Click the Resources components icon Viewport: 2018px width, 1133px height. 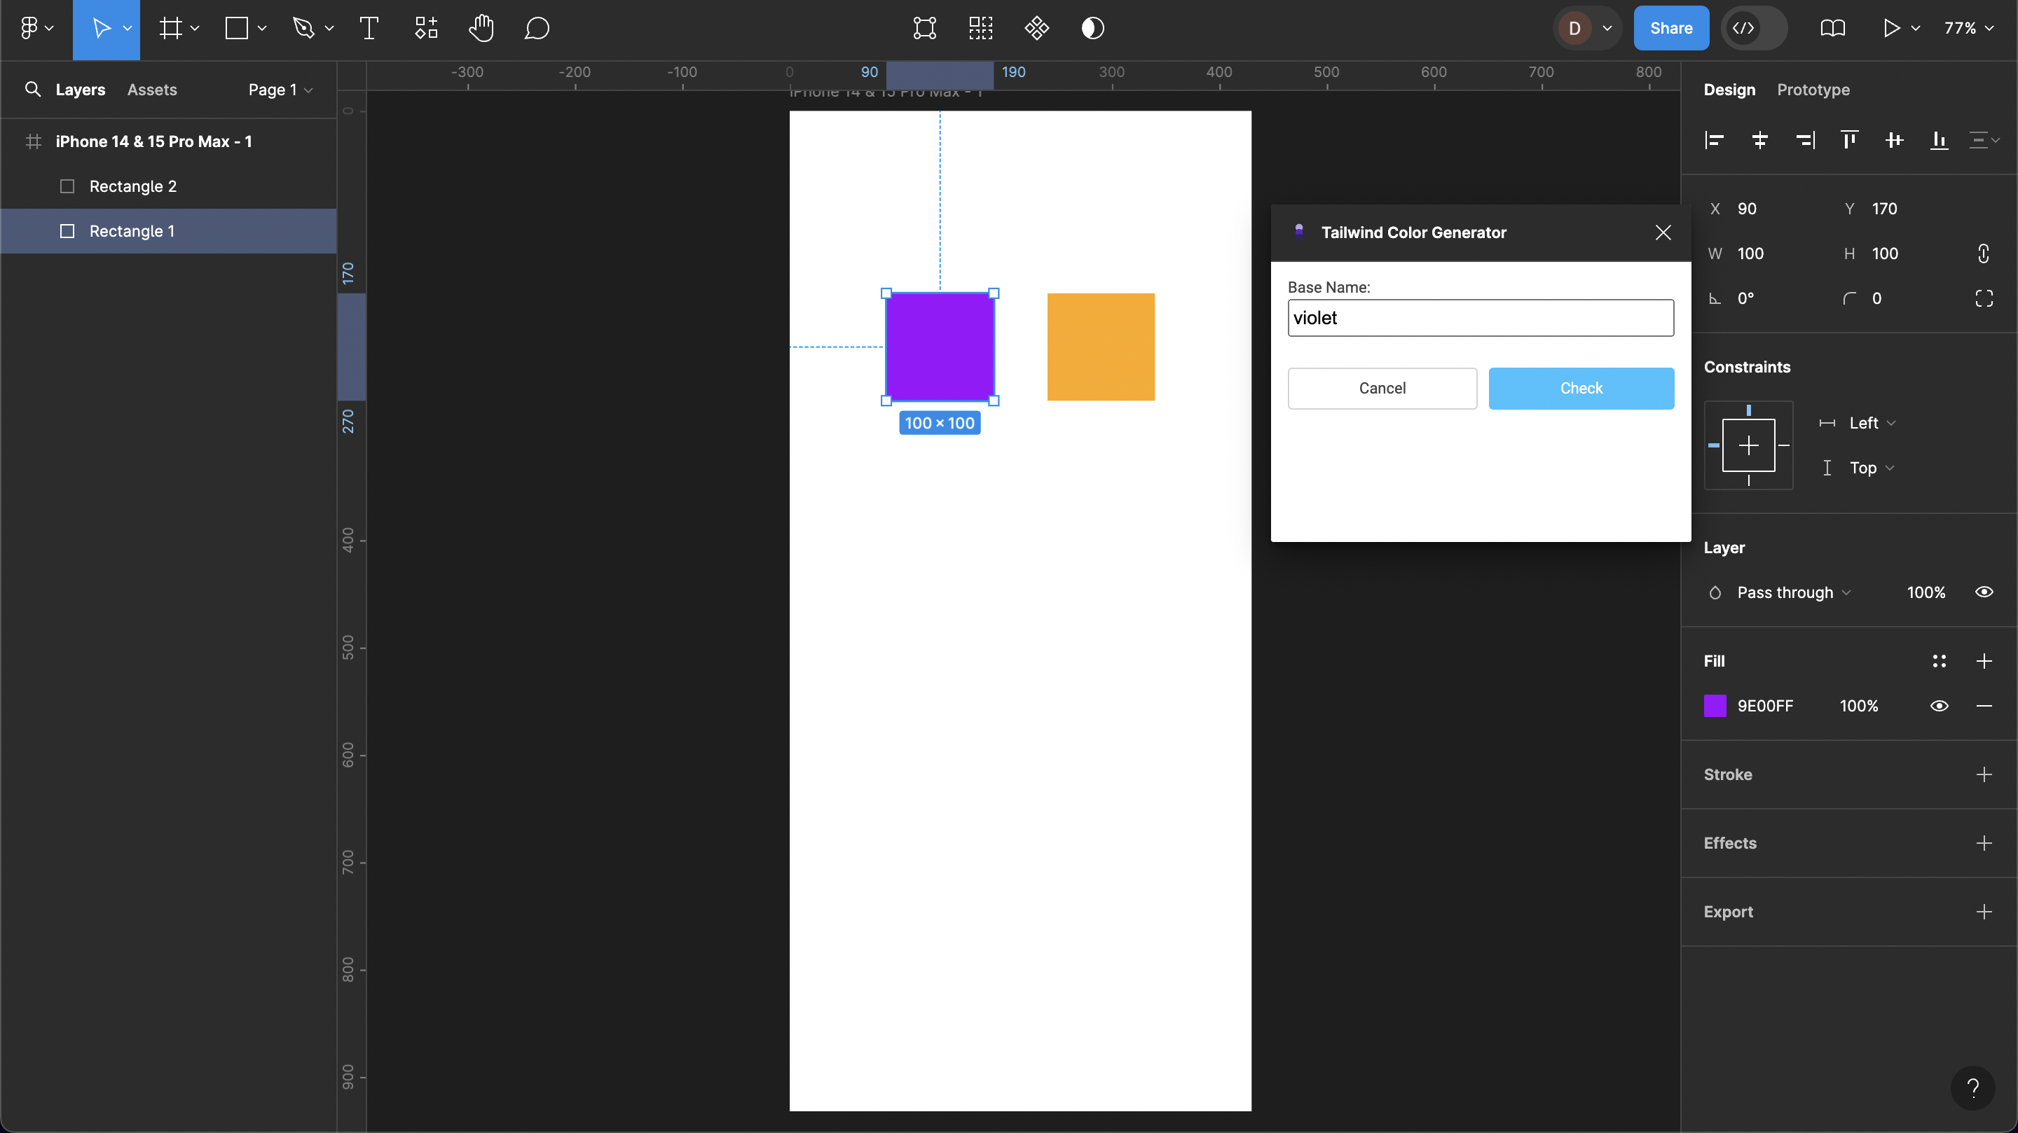pyautogui.click(x=426, y=28)
